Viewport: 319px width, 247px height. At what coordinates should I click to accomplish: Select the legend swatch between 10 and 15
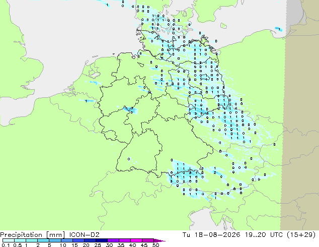tap(67, 240)
